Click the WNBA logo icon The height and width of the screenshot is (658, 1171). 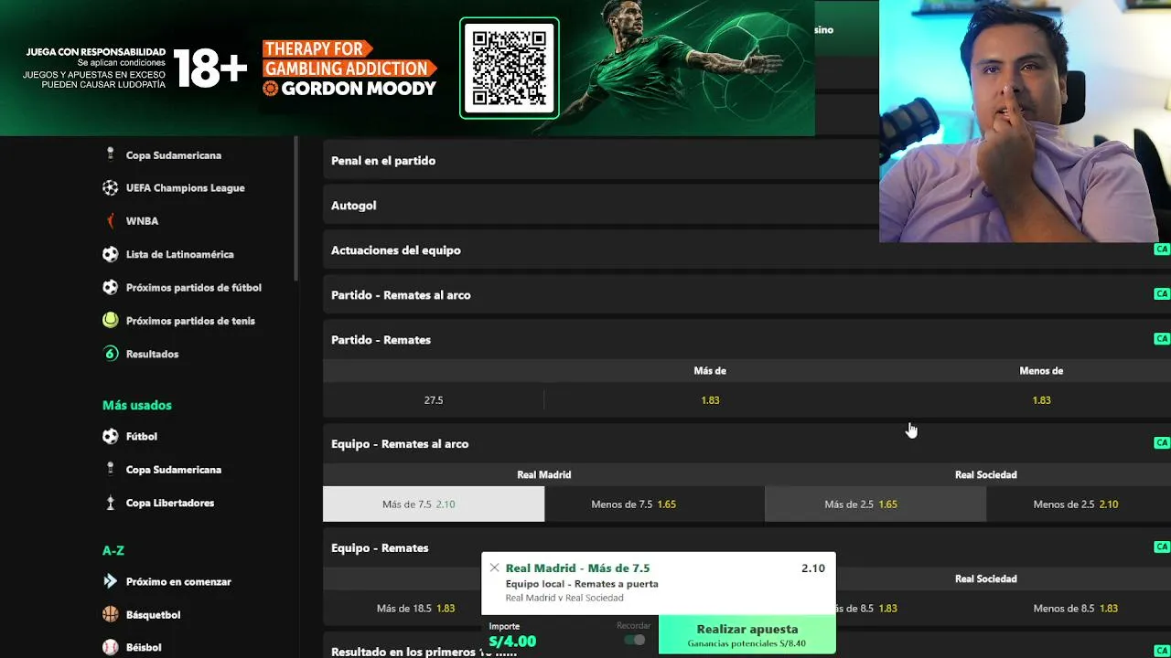pyautogui.click(x=111, y=220)
